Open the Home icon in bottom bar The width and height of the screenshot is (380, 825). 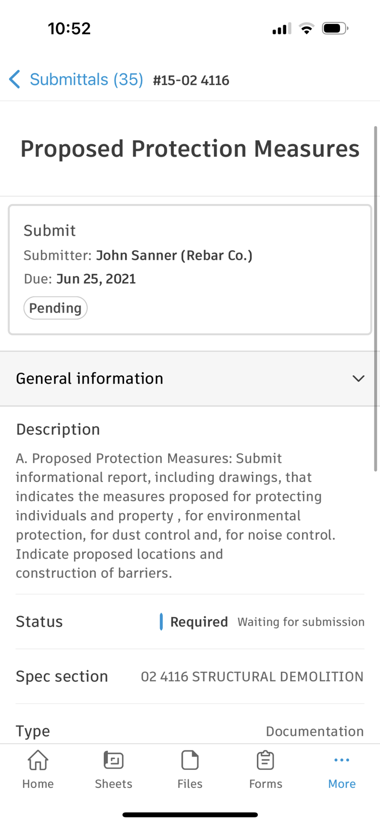pyautogui.click(x=38, y=761)
